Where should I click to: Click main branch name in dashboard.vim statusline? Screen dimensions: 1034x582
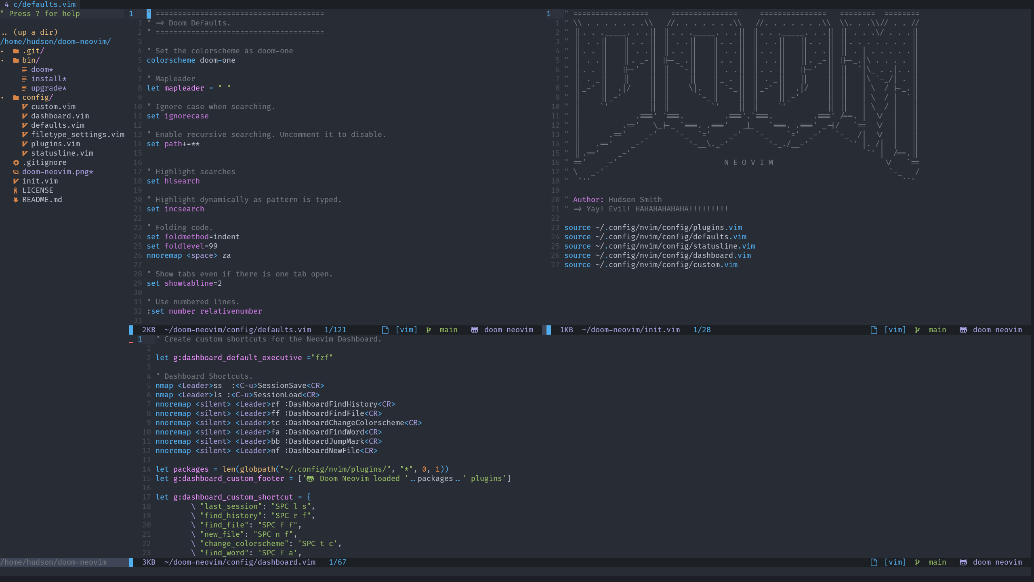tap(937, 562)
